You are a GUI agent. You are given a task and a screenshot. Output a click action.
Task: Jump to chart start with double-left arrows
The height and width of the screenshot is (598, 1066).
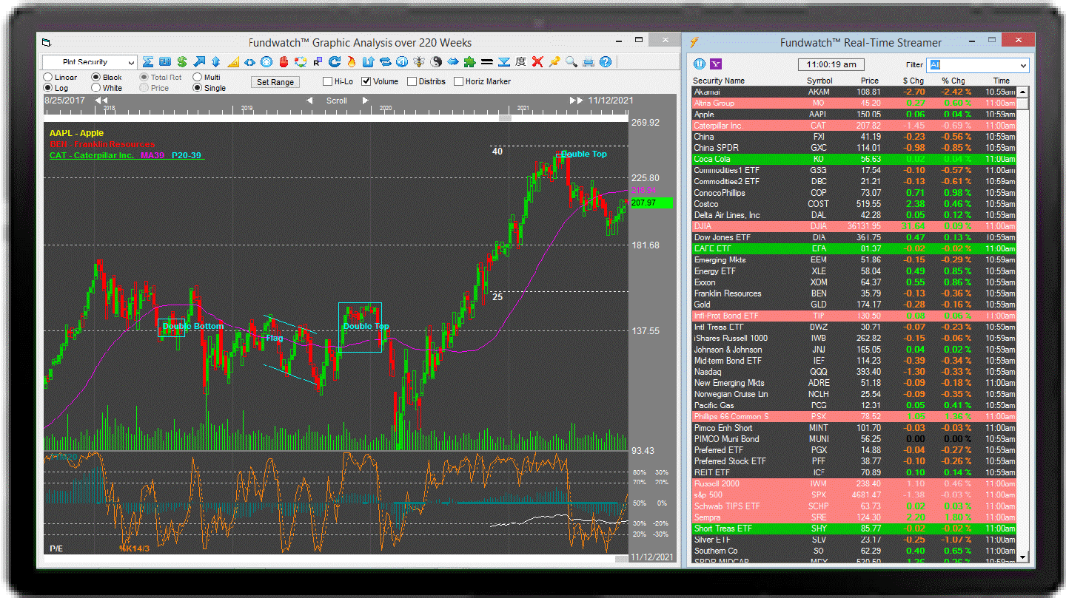click(x=101, y=101)
